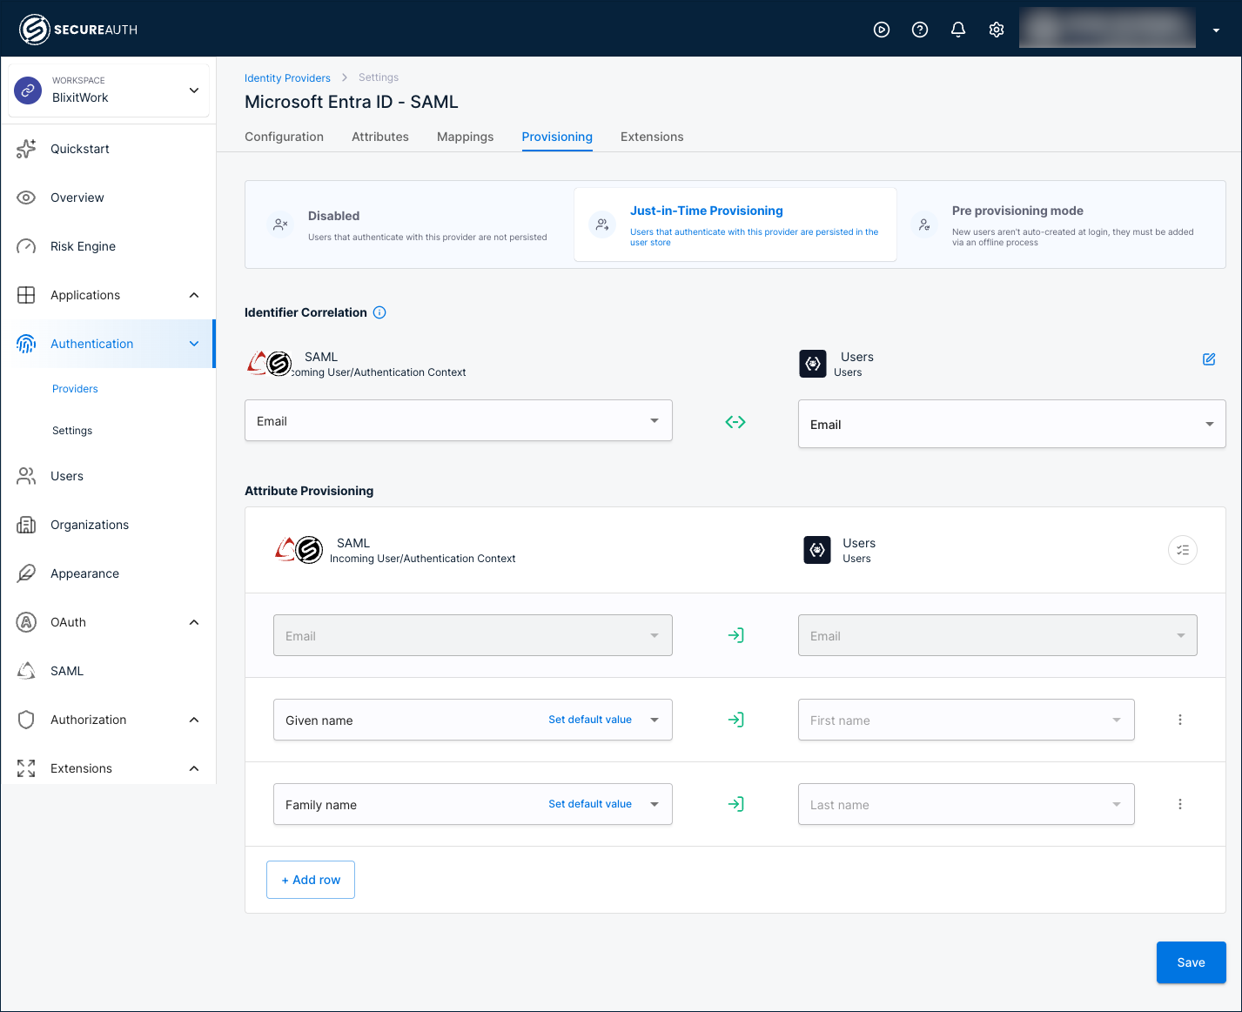
Task: Open more options for Given name row
Action: click(1180, 720)
